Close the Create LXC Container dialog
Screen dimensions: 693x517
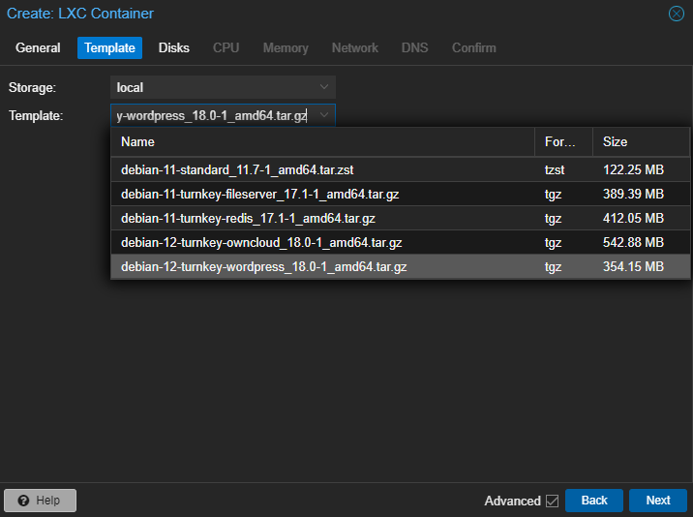[677, 14]
